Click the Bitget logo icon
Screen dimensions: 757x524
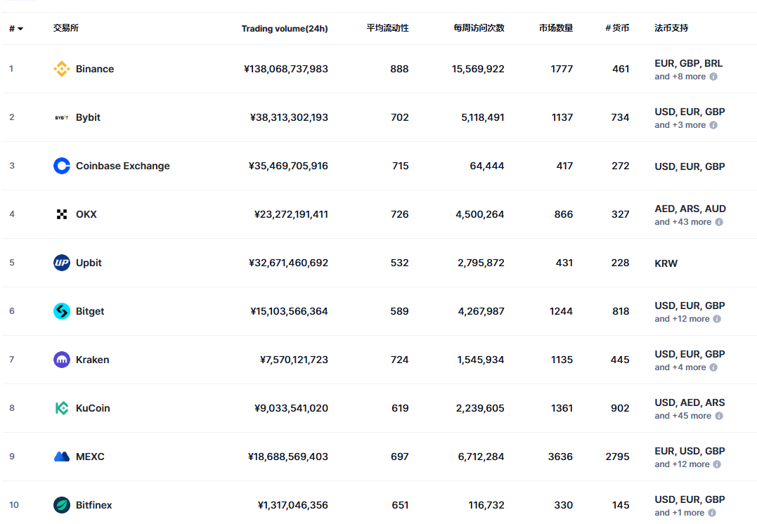(61, 311)
